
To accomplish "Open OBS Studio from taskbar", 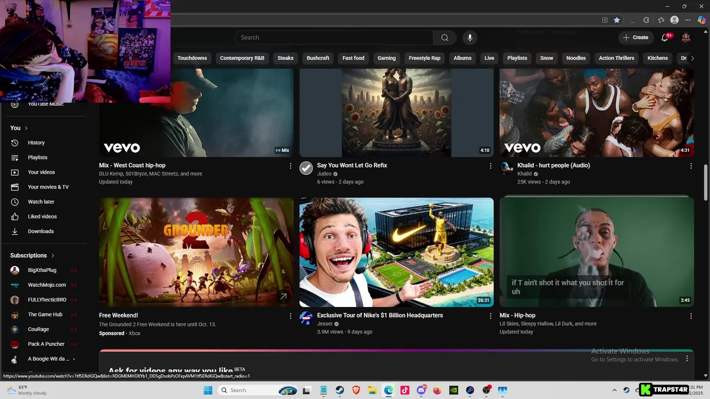I will coord(486,390).
